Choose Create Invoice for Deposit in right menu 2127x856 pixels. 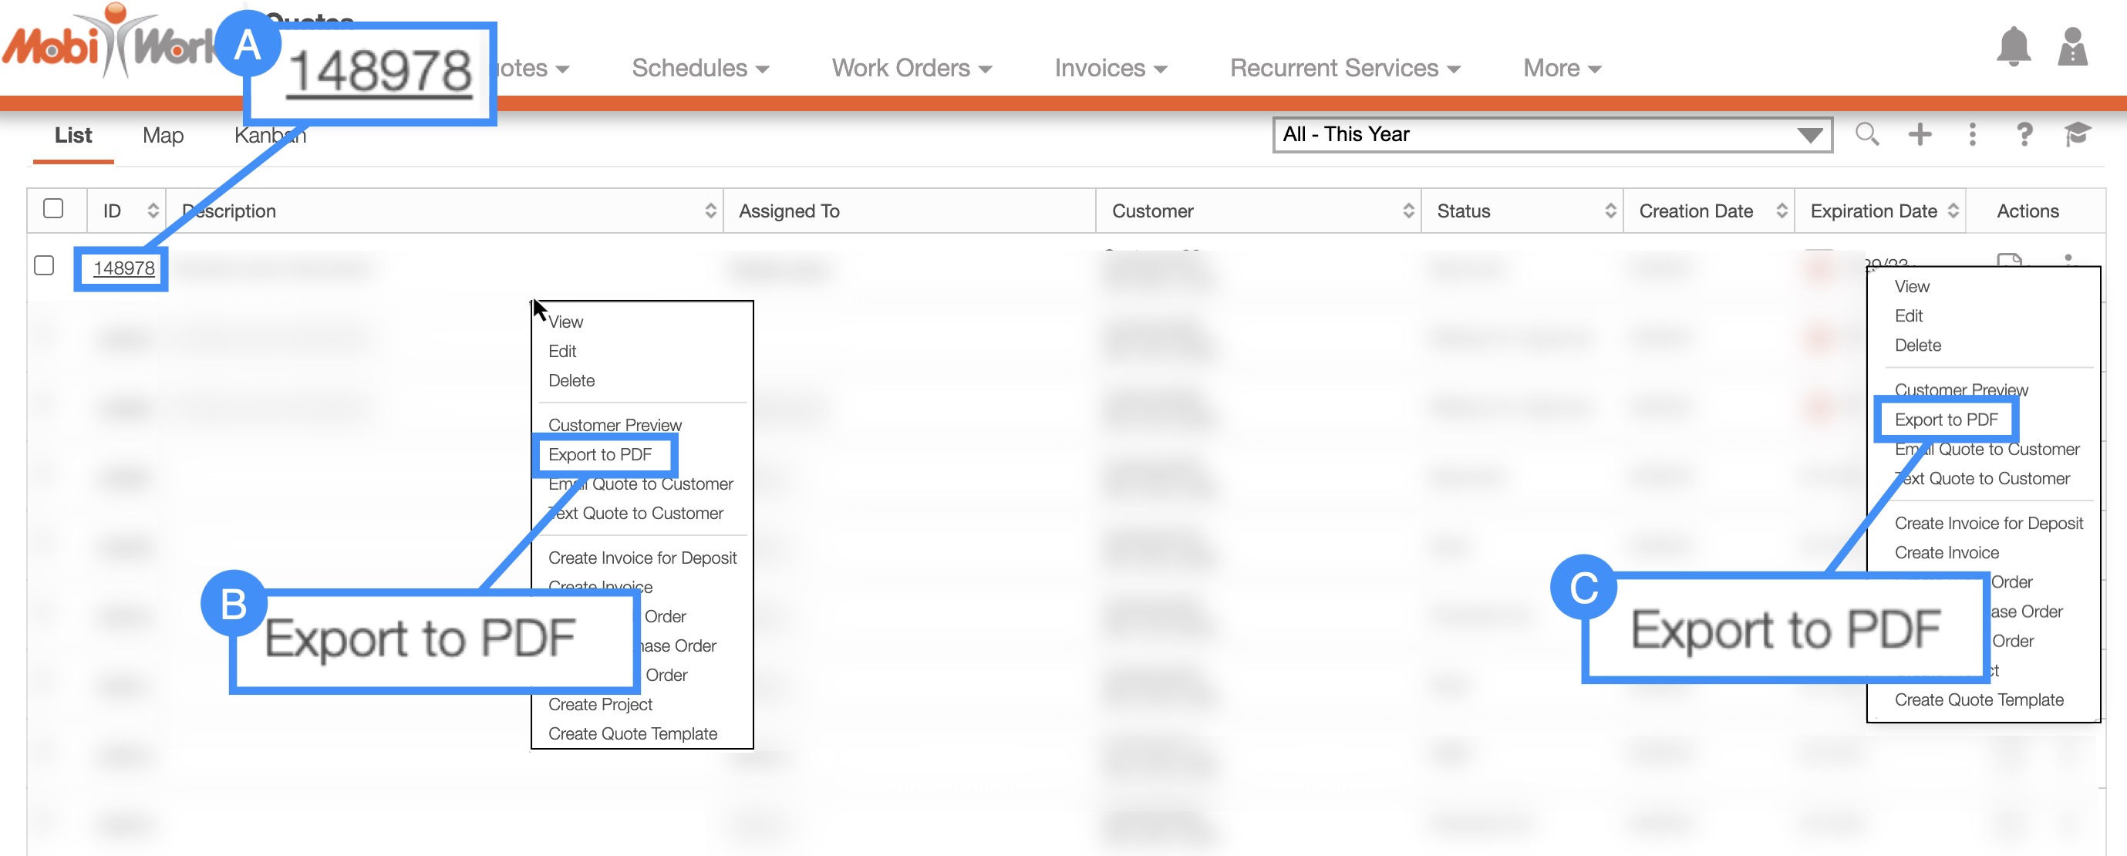1988,524
